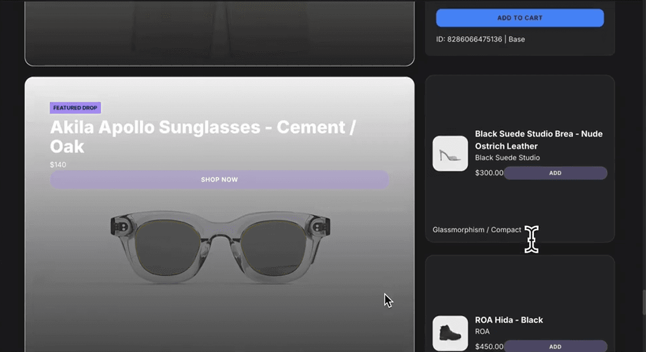Click the vertical page scrollbar thumb
646x352 pixels.
coord(644,302)
